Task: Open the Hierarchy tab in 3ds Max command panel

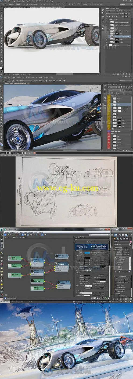Action: pyautogui.click(x=121, y=239)
